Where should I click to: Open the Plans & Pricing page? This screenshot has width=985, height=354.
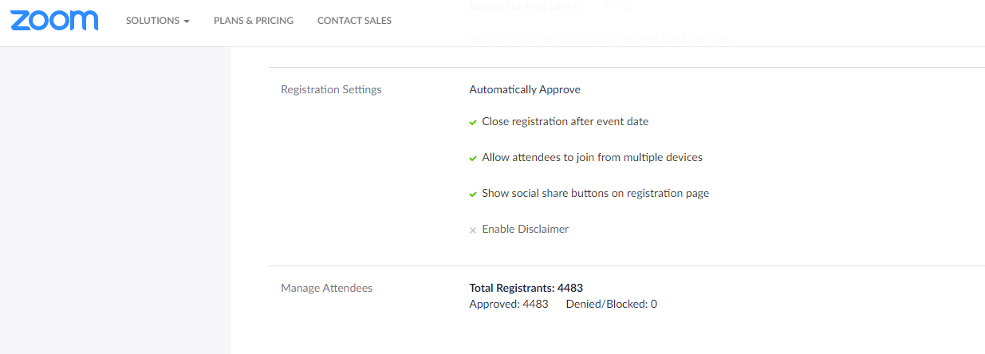pos(254,21)
